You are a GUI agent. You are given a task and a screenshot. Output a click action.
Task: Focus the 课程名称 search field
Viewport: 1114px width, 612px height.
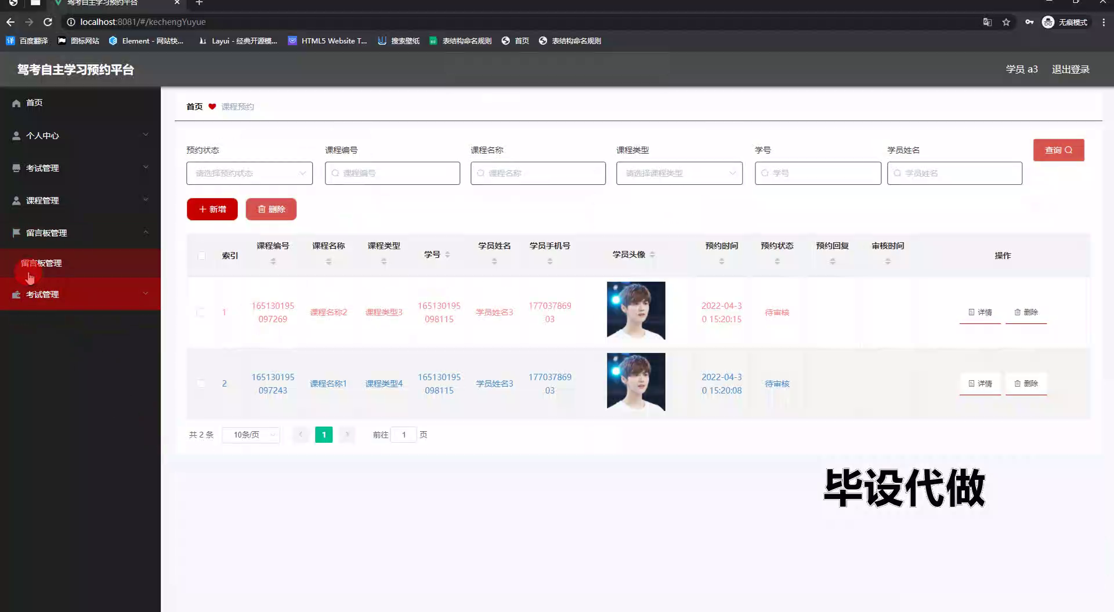538,173
